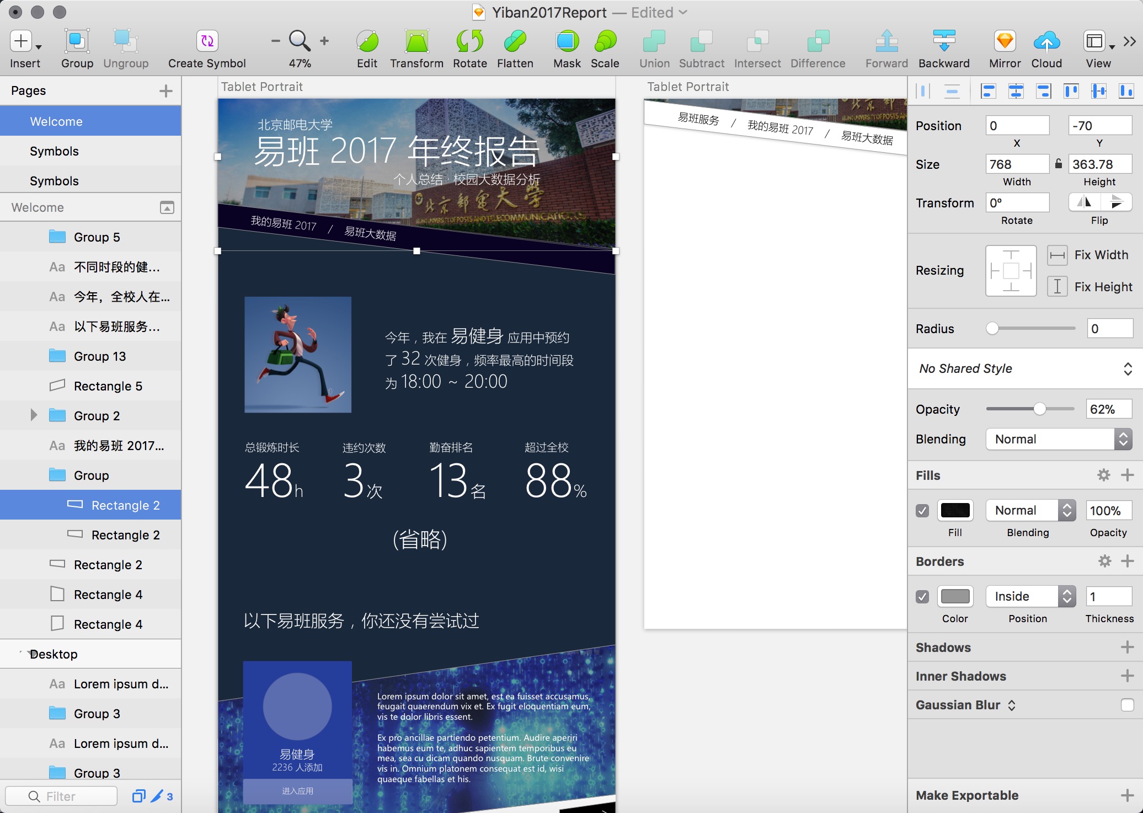Click Fix Width resizing button
This screenshot has width=1143, height=813.
tap(1057, 255)
